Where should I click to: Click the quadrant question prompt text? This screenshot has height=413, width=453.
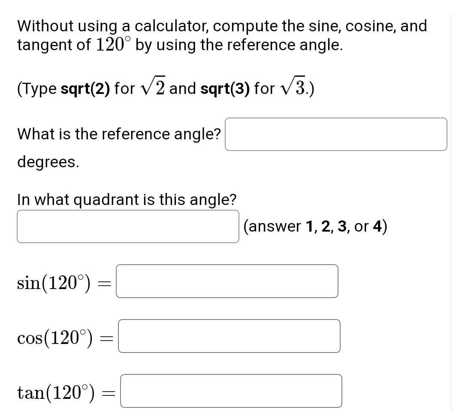click(x=127, y=199)
